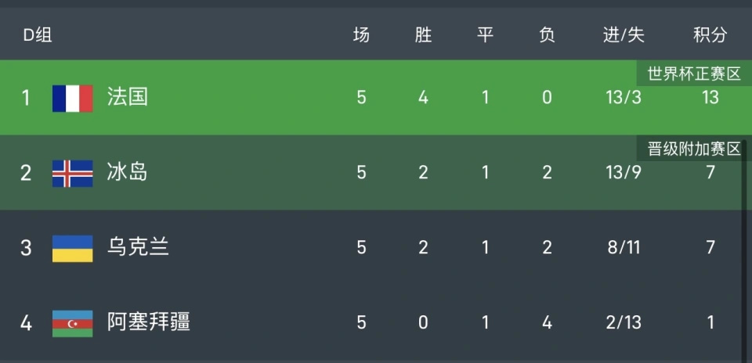The image size is (752, 363).
Task: Click the France flag icon
Action: click(x=72, y=98)
